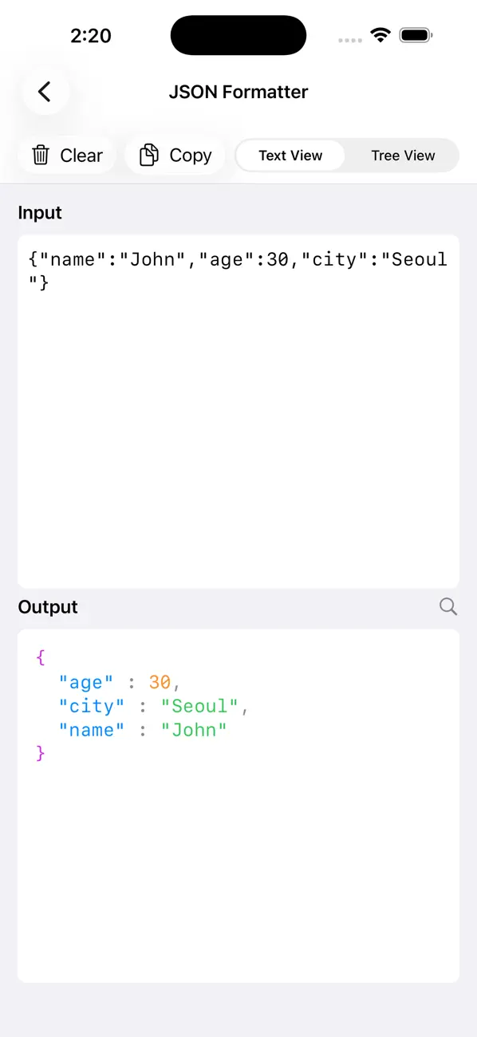
Task: Tap the battery indicator
Action: 416,34
